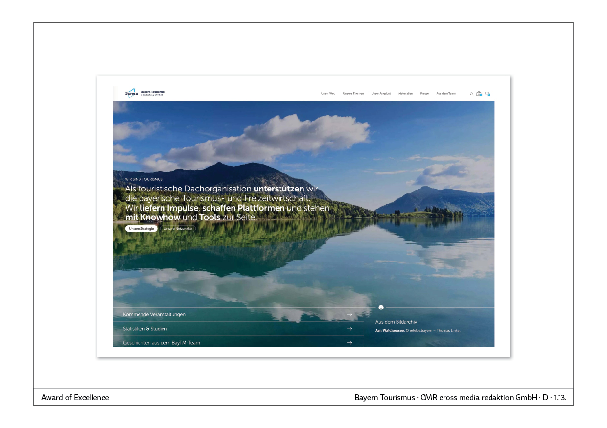
Task: Open the Unser Weg menu
Action: point(328,93)
